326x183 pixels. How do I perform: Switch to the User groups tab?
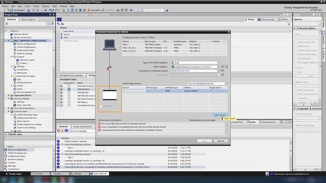(266, 19)
